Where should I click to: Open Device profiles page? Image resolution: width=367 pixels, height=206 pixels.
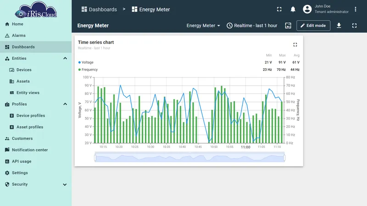36,116
